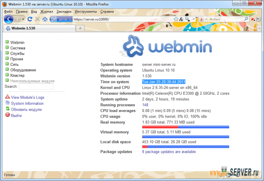Select the Webmin 1.530 tab
Screen dimensions: 264x181
click(39, 28)
